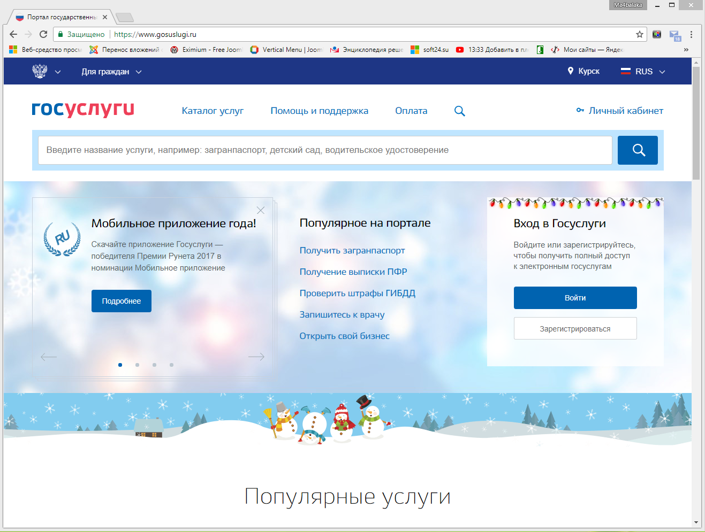
Task: Select the fourth carousel dot
Action: click(x=171, y=365)
